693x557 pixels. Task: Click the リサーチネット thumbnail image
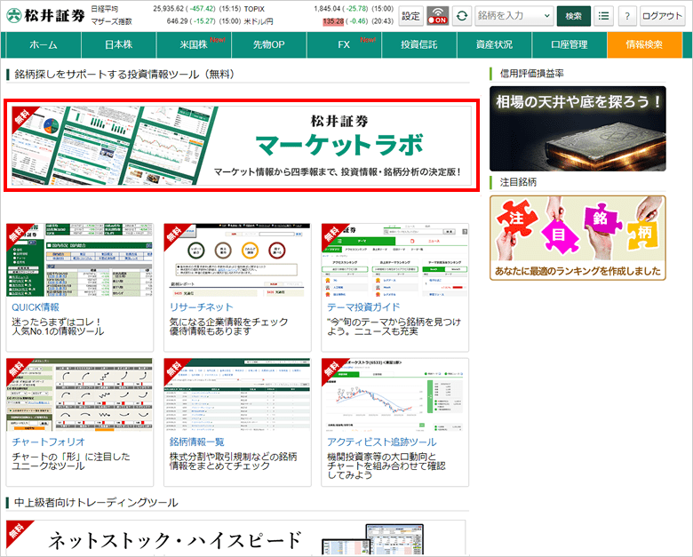237,260
